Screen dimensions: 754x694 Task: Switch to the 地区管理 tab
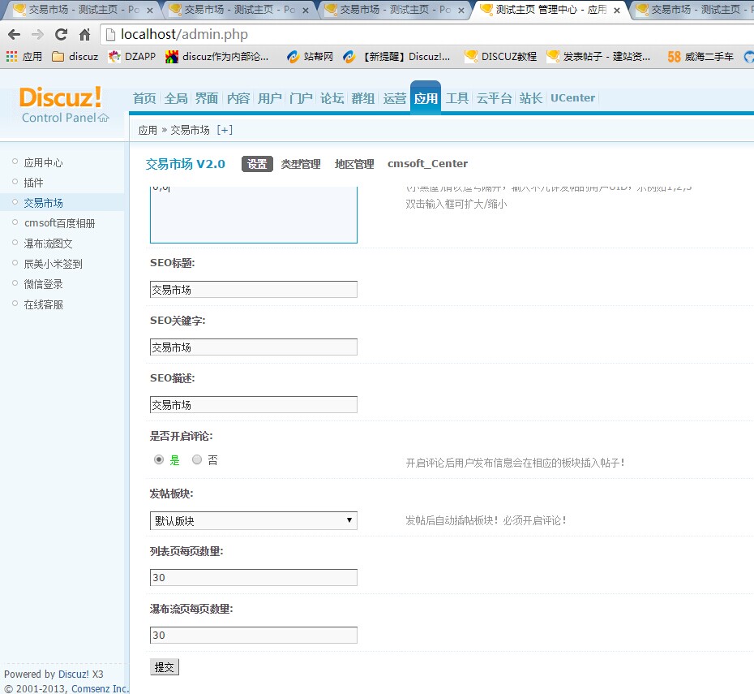354,164
